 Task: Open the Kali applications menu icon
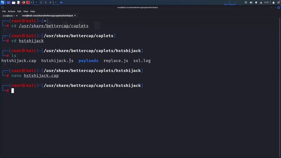coord(2,3)
